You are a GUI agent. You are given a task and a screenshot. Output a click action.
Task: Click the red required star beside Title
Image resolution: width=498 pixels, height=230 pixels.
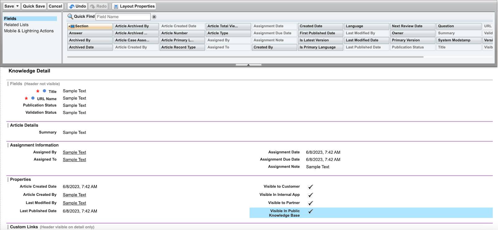(38, 91)
